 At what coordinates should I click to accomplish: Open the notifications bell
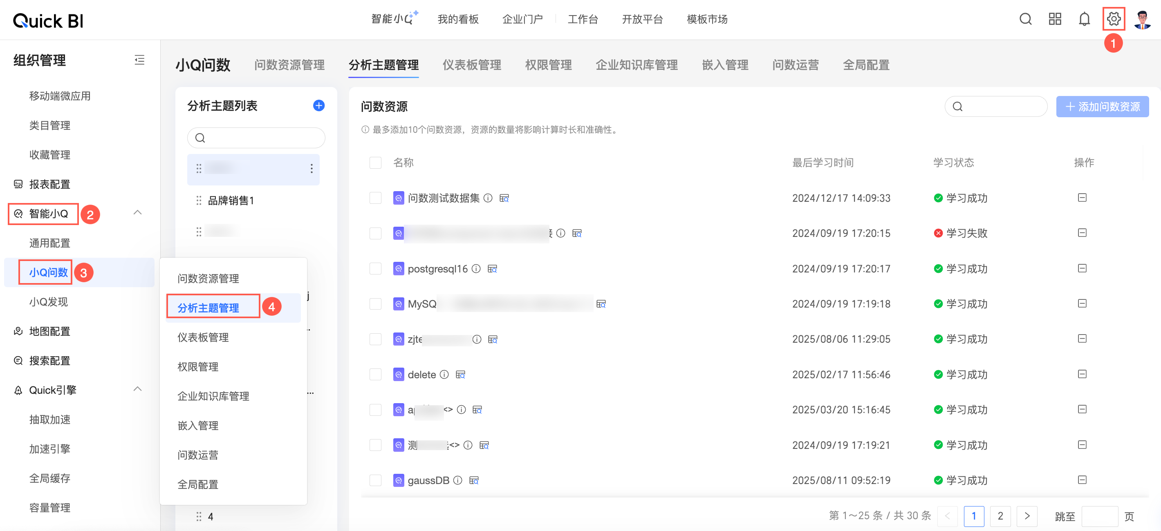pos(1084,19)
